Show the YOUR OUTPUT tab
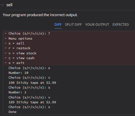Image resolution: width=135 pixels, height=116 pixels. tap(97, 25)
